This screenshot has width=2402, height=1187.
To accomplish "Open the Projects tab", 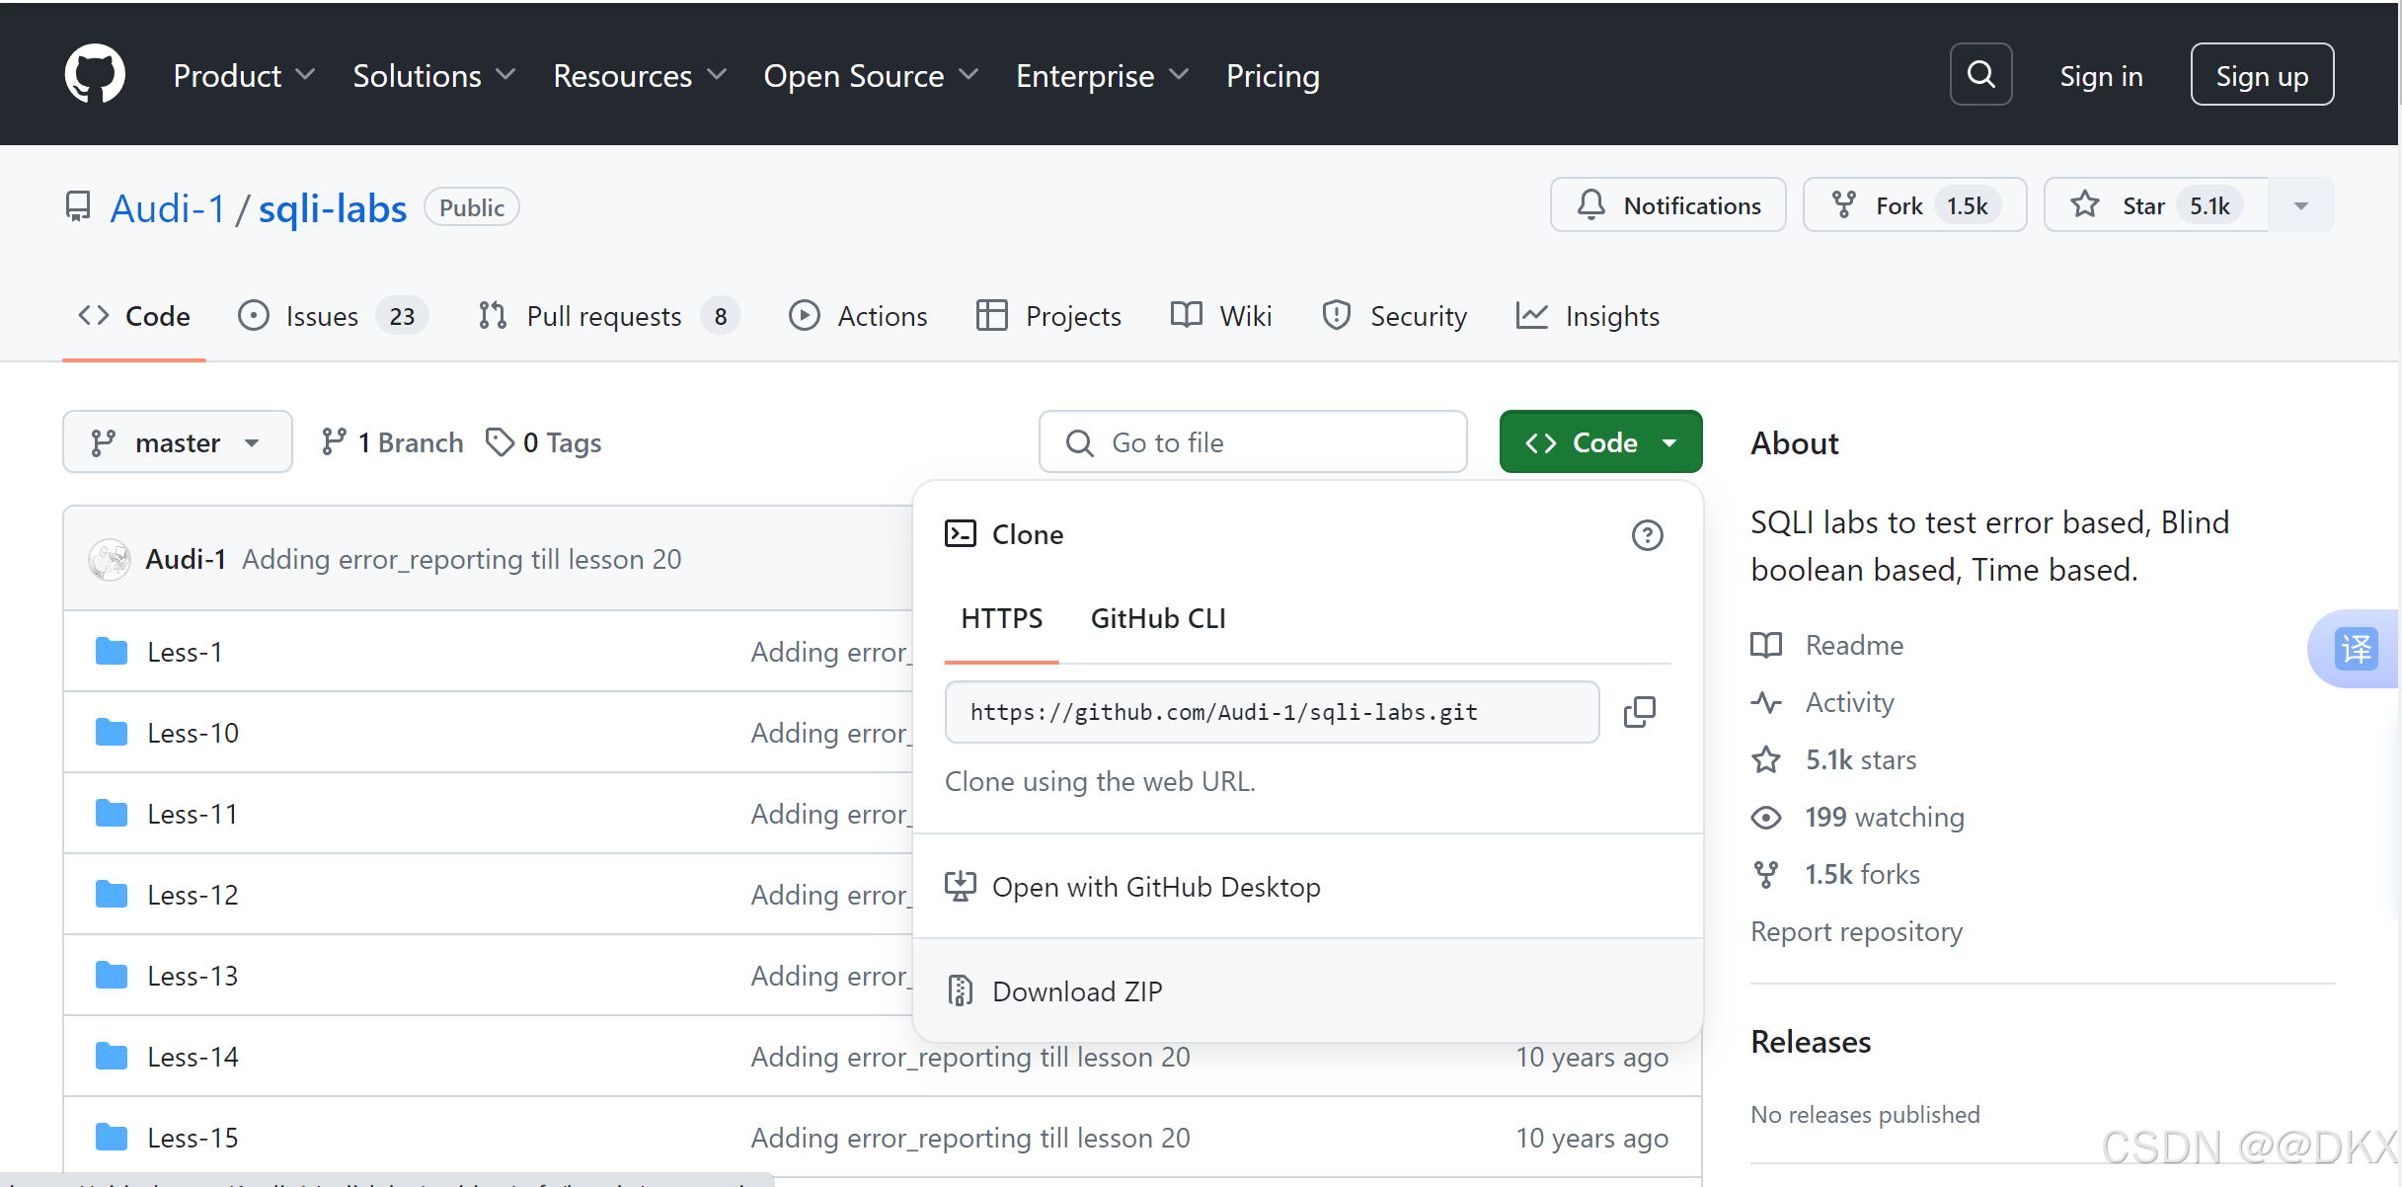I will pyautogui.click(x=1048, y=316).
